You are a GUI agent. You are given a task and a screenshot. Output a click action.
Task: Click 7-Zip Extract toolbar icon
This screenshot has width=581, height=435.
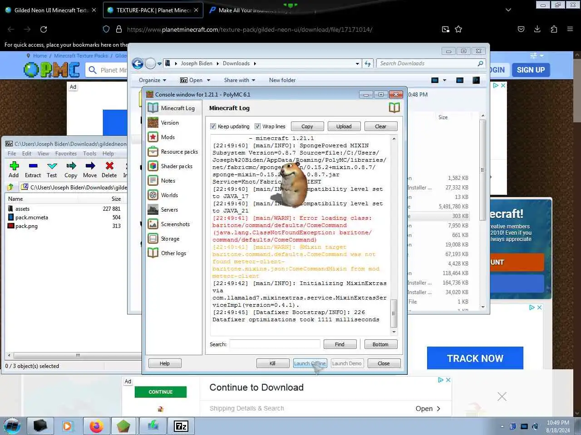point(33,170)
